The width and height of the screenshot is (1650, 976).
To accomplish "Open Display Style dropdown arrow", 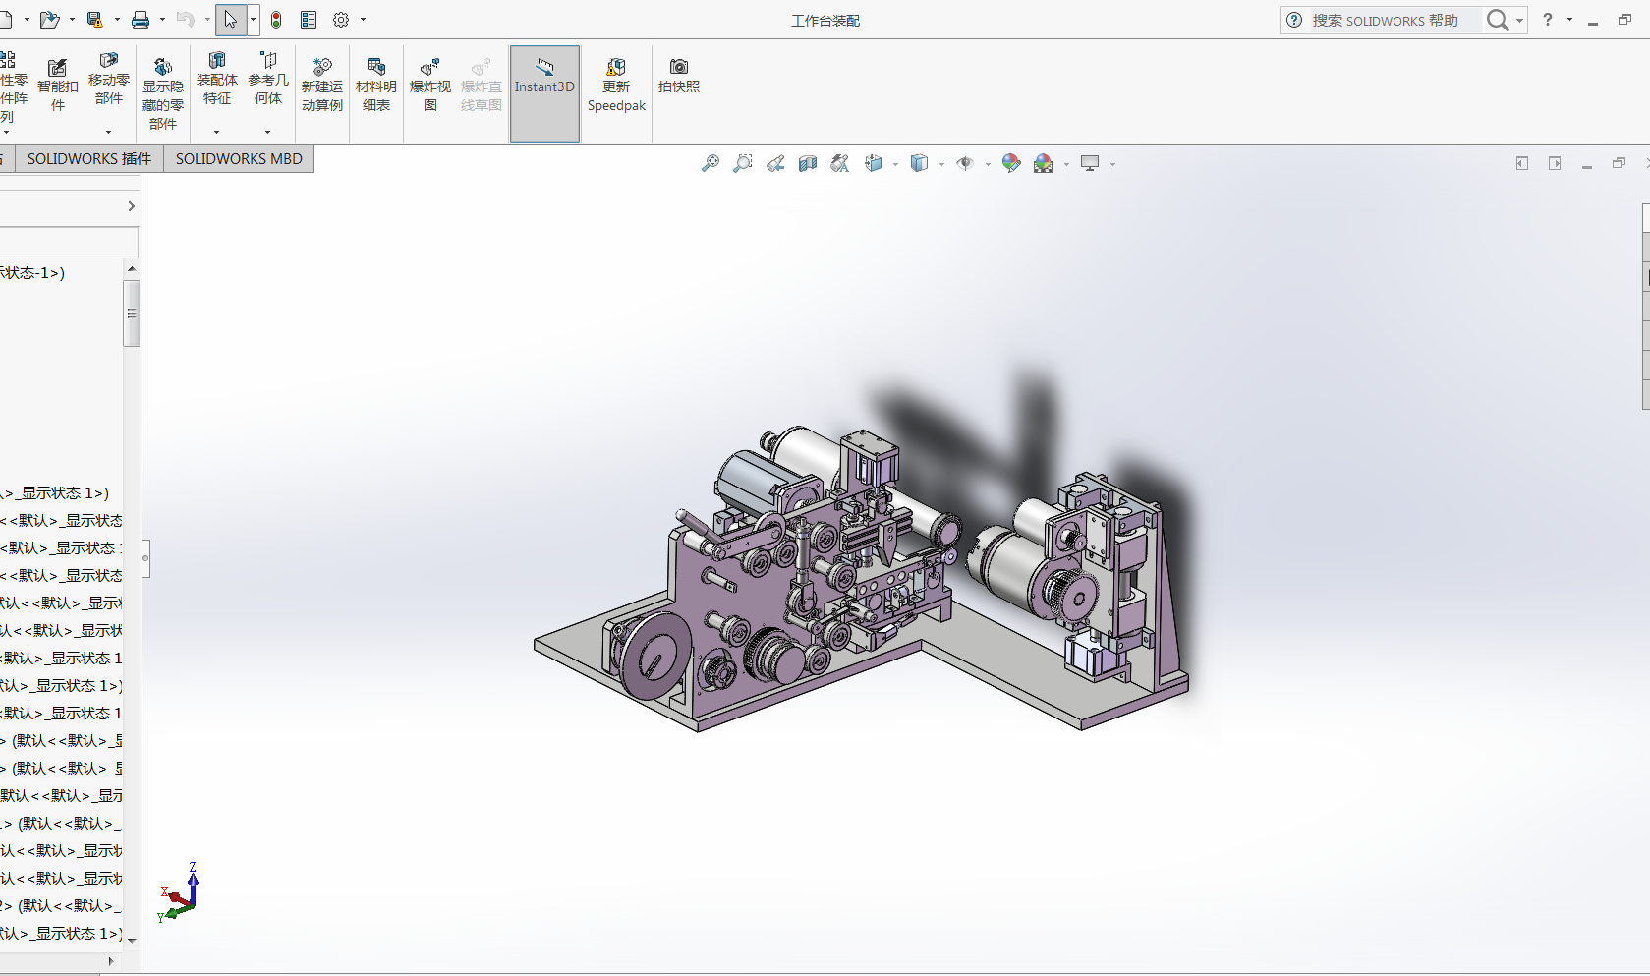I will coord(941,164).
